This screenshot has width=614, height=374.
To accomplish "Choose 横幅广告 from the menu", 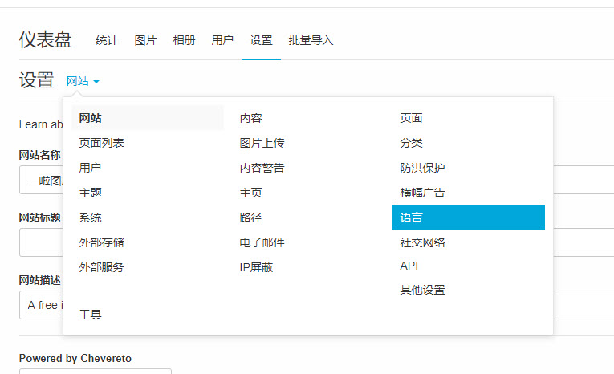I will 422,193.
